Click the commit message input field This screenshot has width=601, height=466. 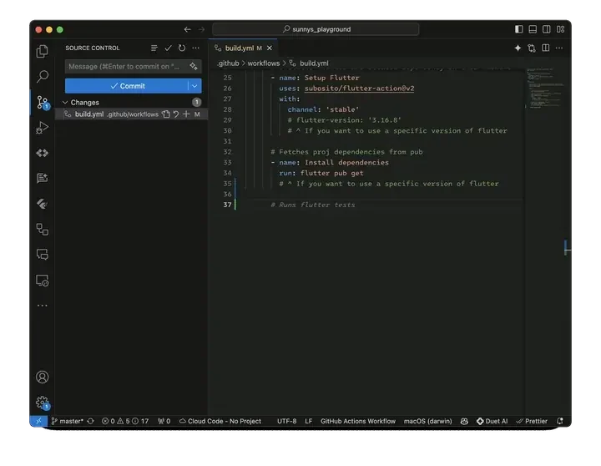coord(133,66)
